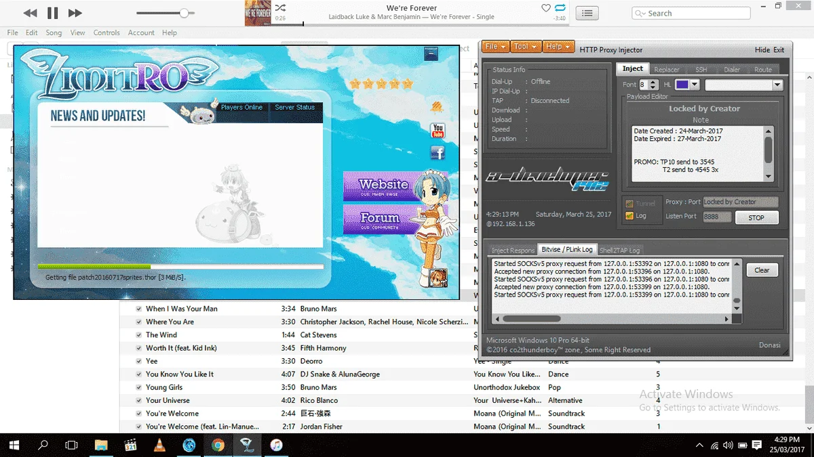Viewport: 814px width, 457px height.
Task: Open VLC from the taskbar
Action: pos(159,445)
